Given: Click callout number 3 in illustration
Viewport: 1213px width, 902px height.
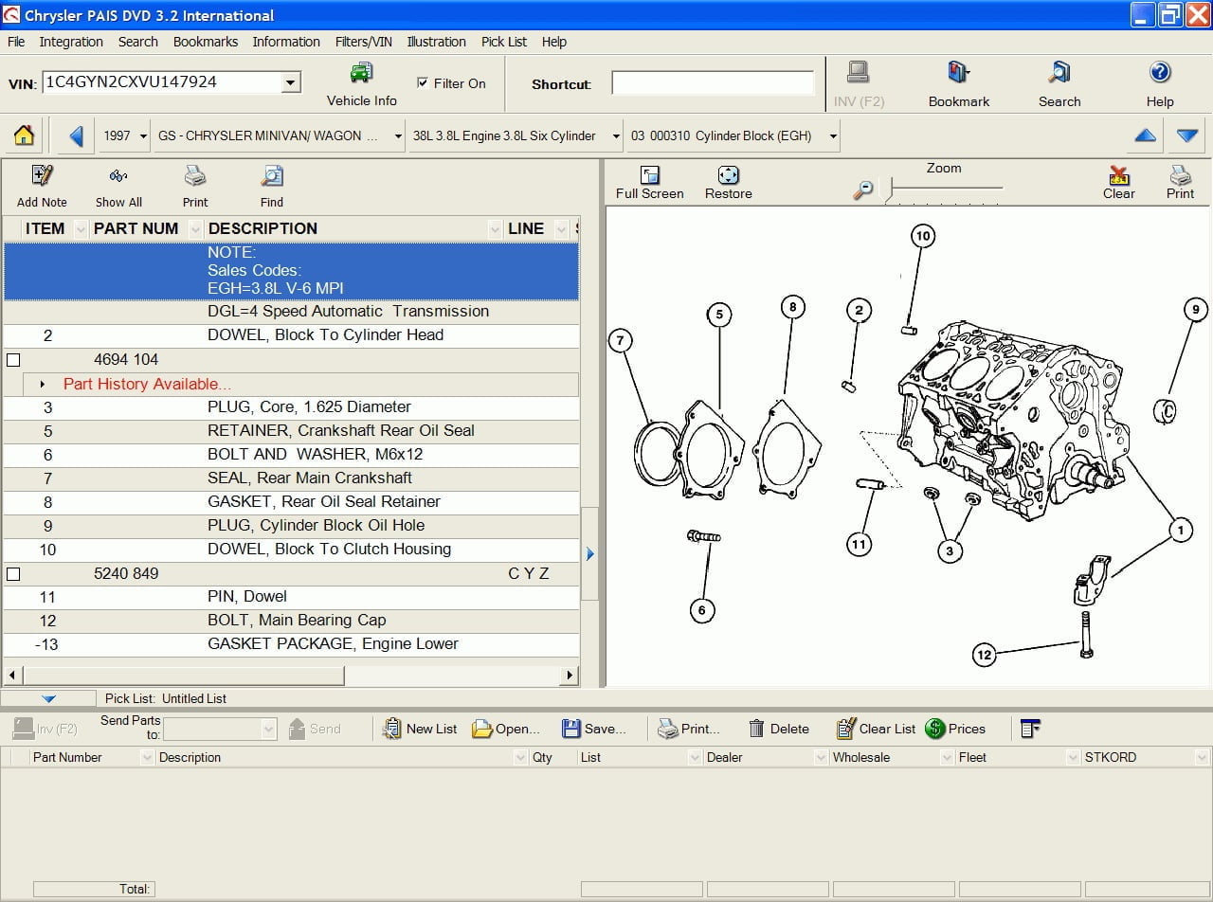Looking at the screenshot, I should [x=950, y=550].
